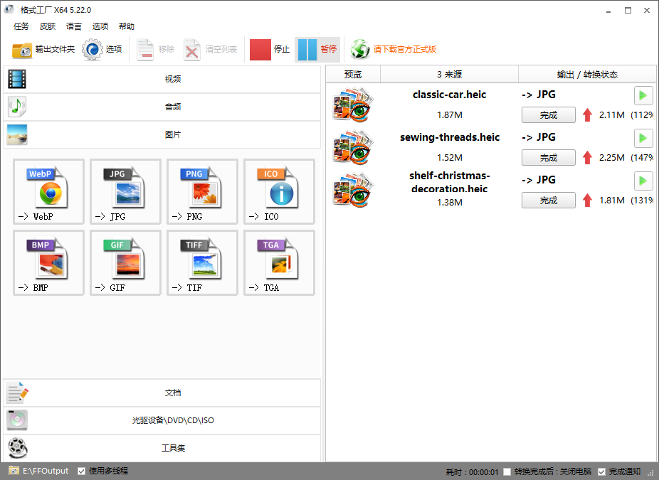Expand the 音频 audio category
659x480 pixels.
(162, 107)
